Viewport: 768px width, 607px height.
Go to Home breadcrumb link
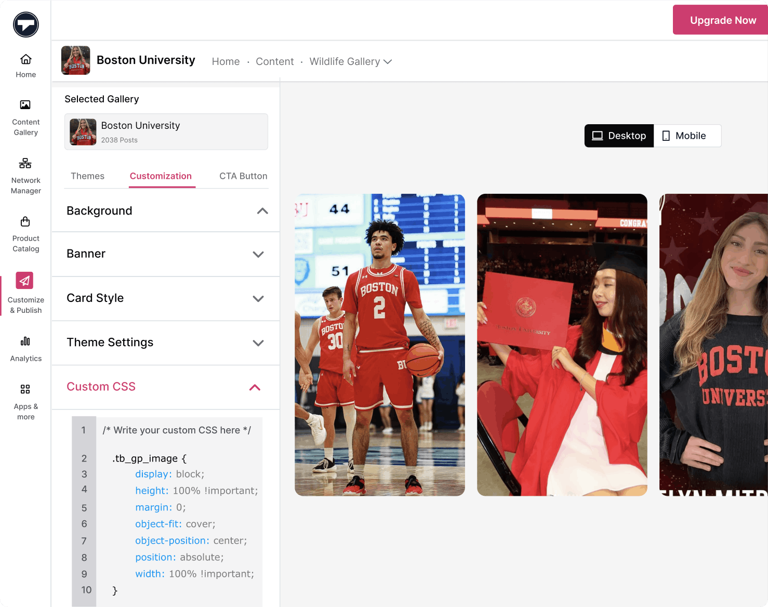[226, 61]
